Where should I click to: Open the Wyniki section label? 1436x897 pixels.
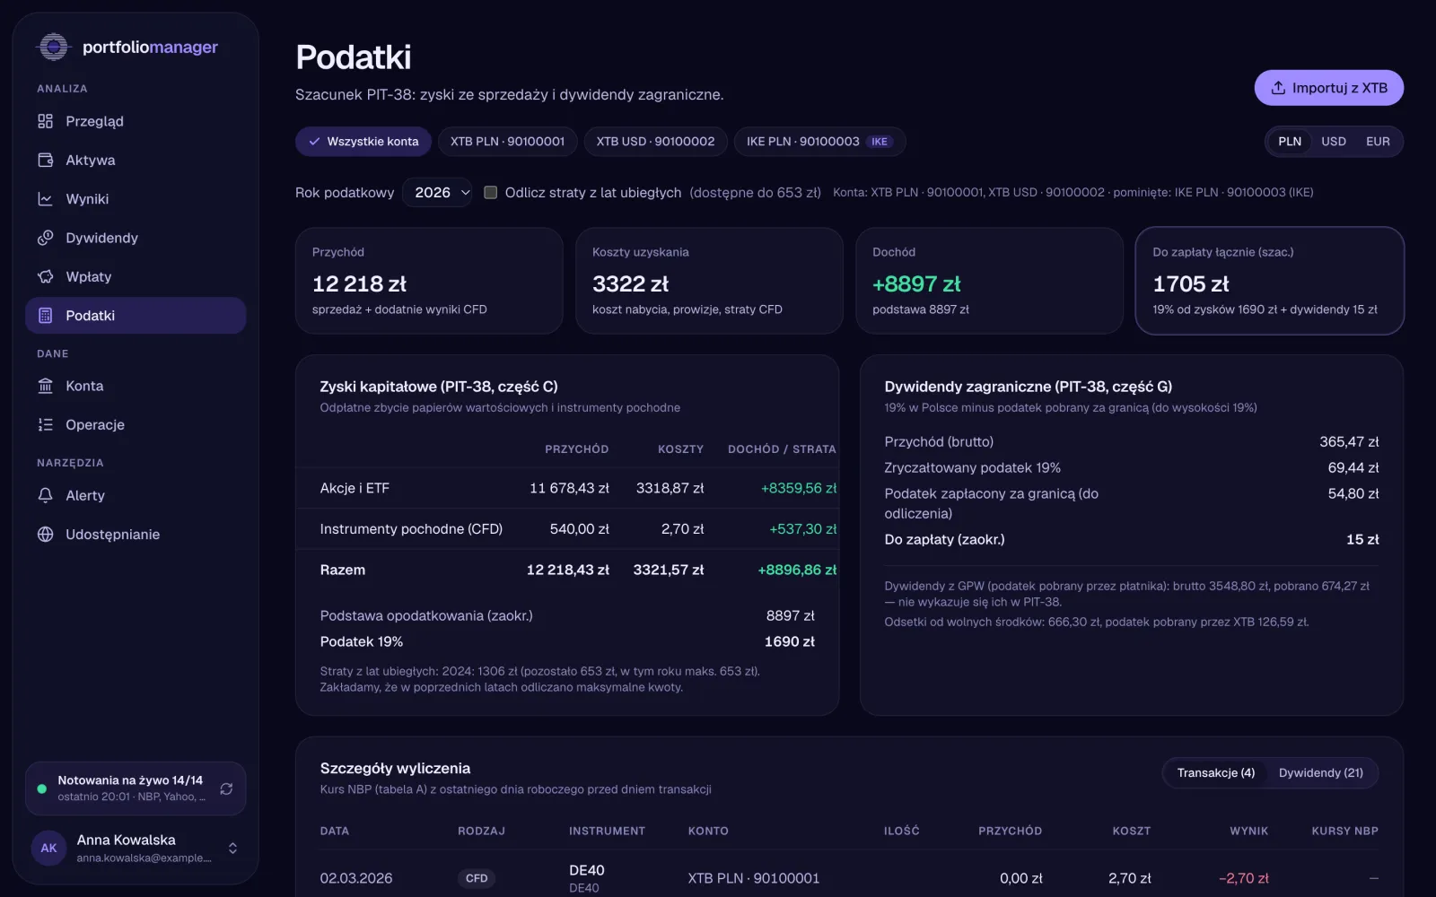(87, 199)
